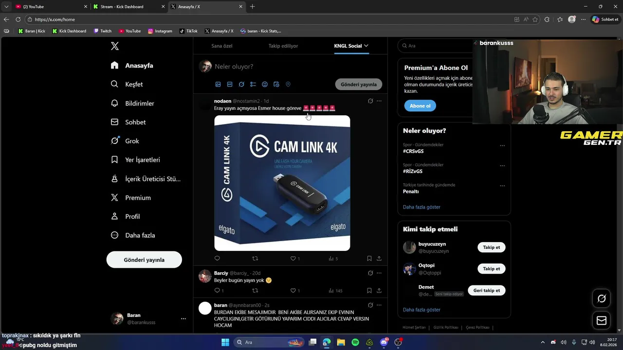Screen dimensions: 623x350
Task: Add a GIF to the post
Action: point(230,84)
